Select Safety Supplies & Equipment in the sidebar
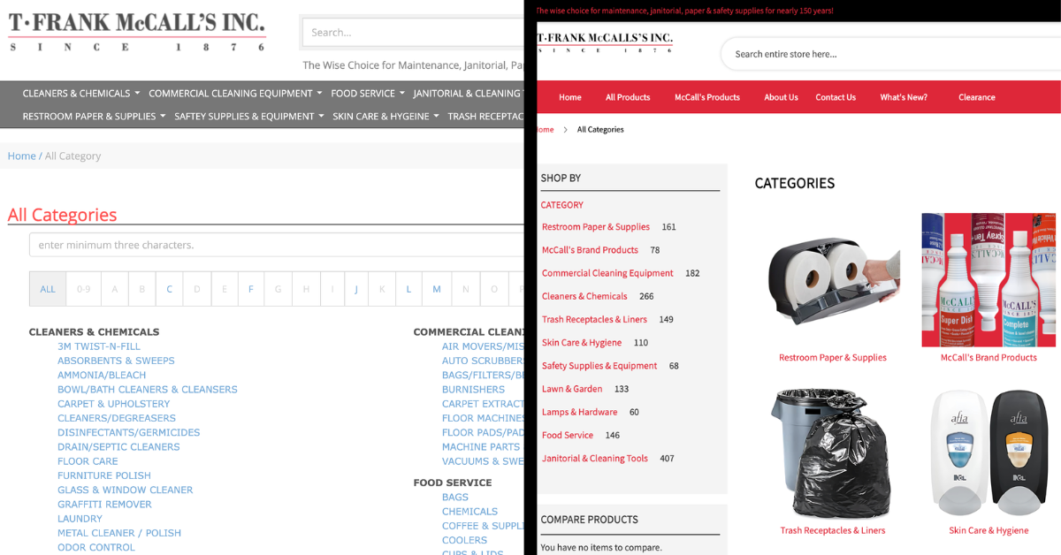The height and width of the screenshot is (555, 1061). (x=599, y=366)
